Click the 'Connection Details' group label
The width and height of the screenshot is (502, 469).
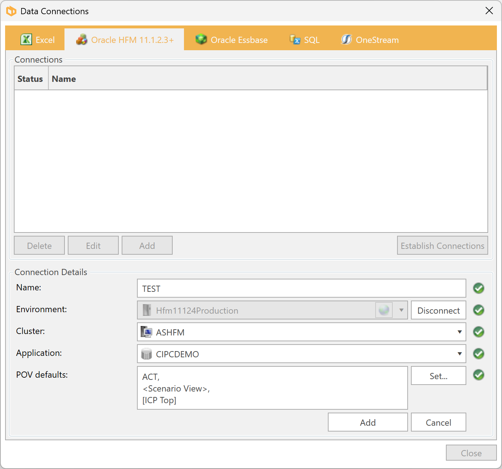tap(51, 272)
